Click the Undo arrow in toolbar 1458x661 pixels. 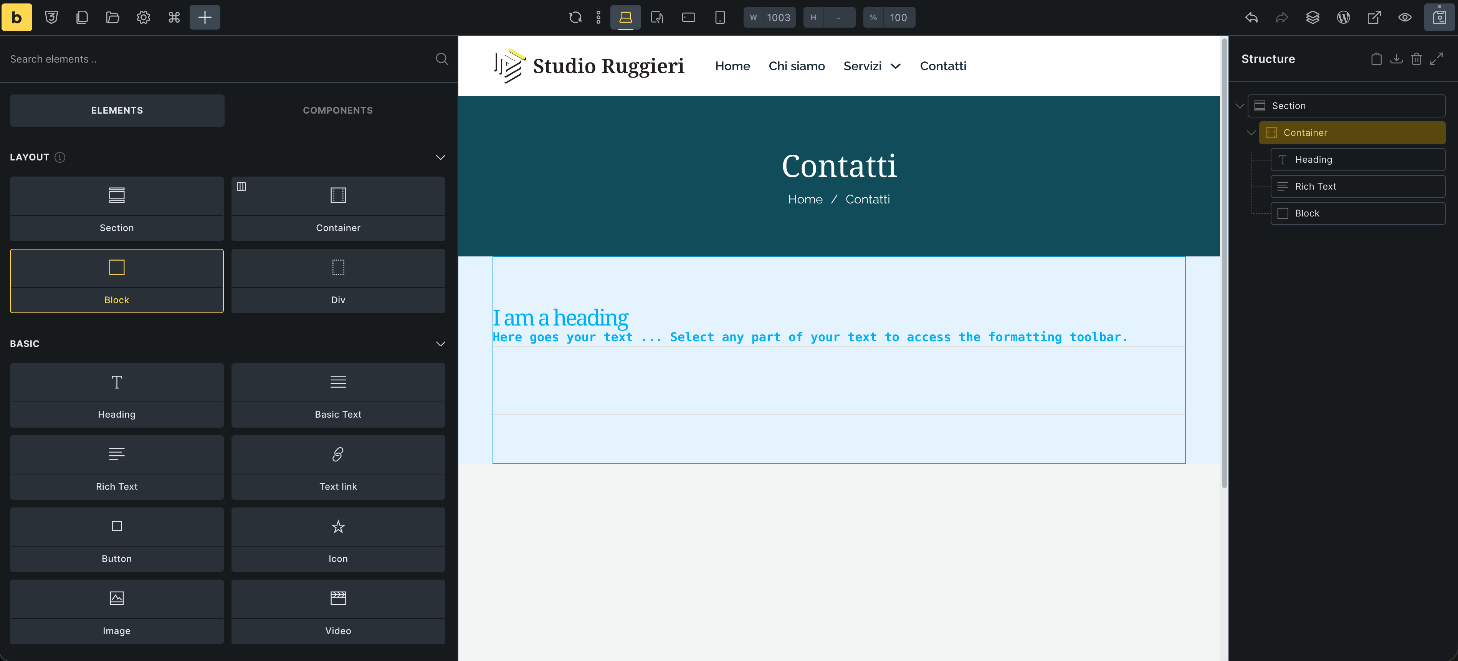(x=1251, y=17)
